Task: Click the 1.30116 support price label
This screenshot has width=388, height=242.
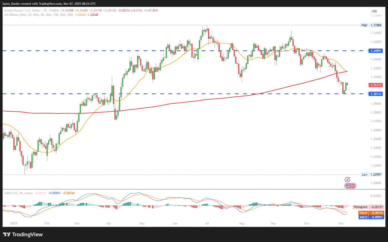Action: click(x=376, y=94)
